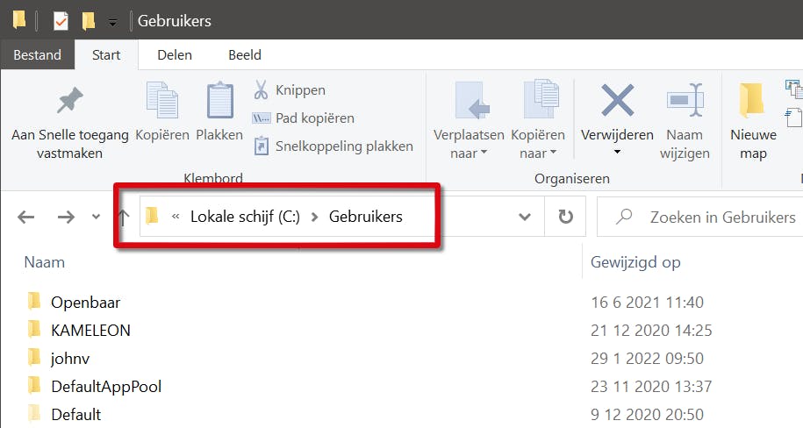Go back with the left arrow button
803x428 pixels.
[x=26, y=217]
